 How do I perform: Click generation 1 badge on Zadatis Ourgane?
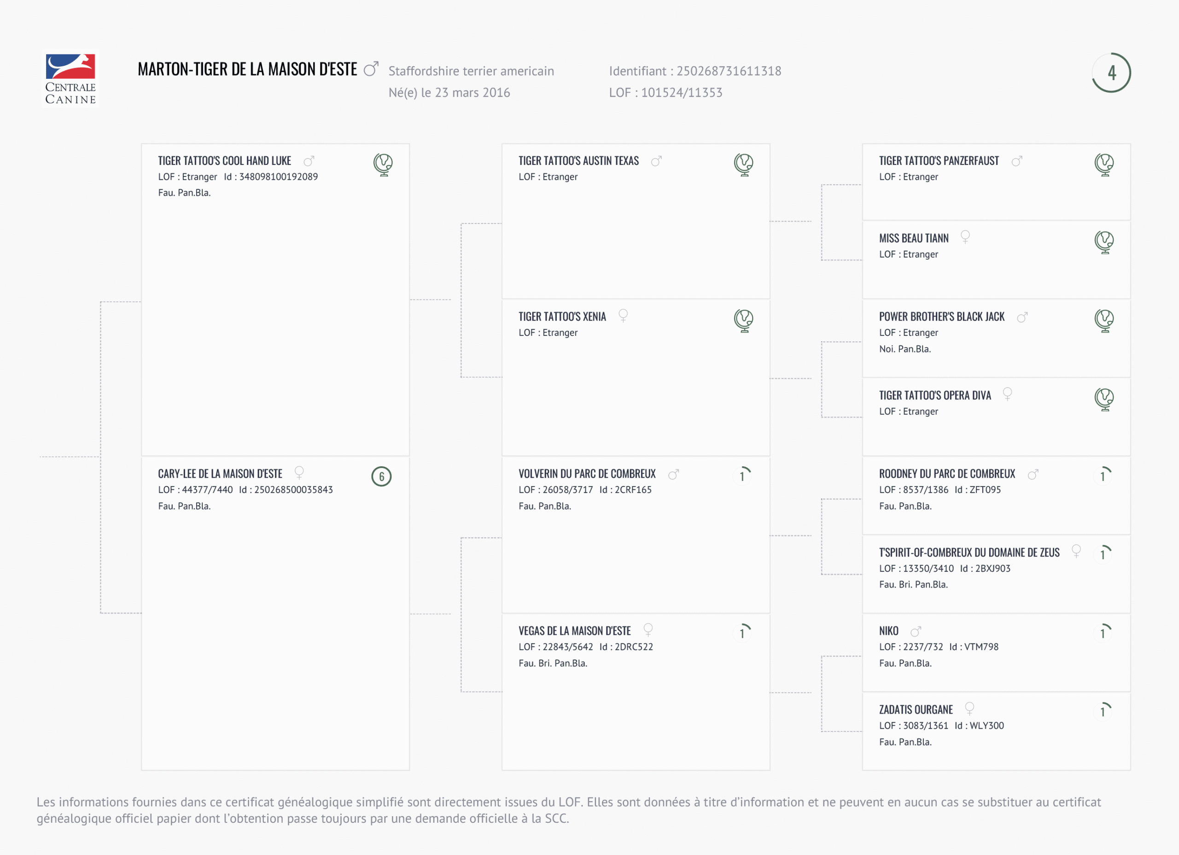(x=1103, y=711)
